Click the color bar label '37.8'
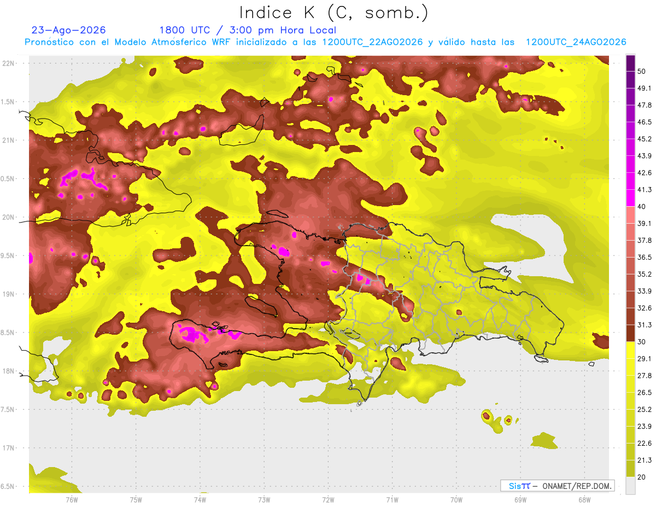 click(644, 241)
